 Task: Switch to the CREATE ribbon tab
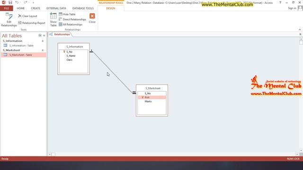tap(36, 8)
